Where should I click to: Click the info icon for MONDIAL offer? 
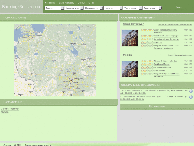[x=191, y=97]
